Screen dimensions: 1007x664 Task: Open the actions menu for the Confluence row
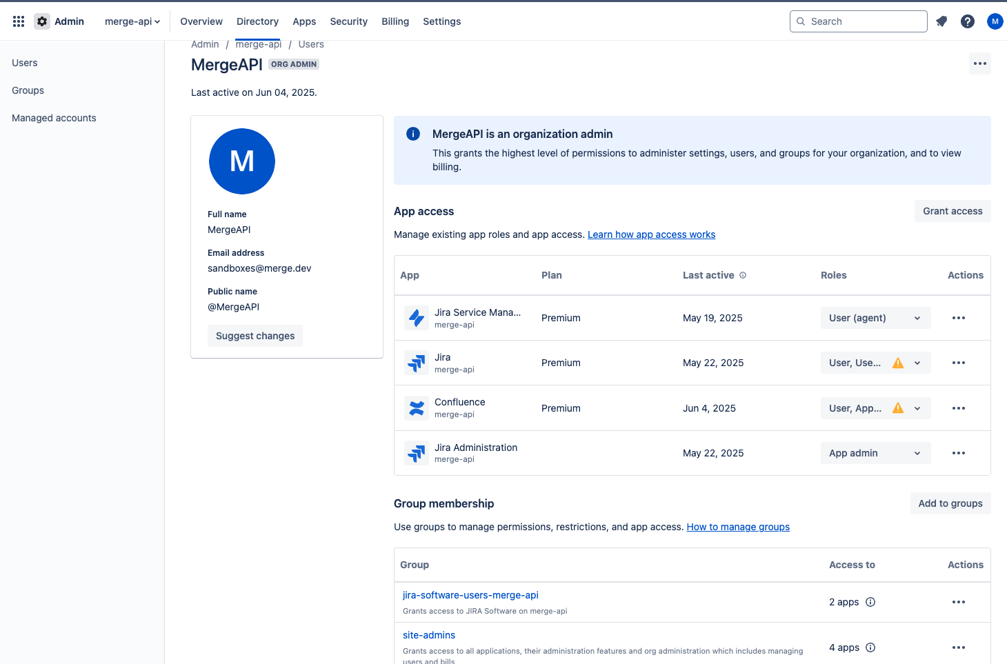958,408
